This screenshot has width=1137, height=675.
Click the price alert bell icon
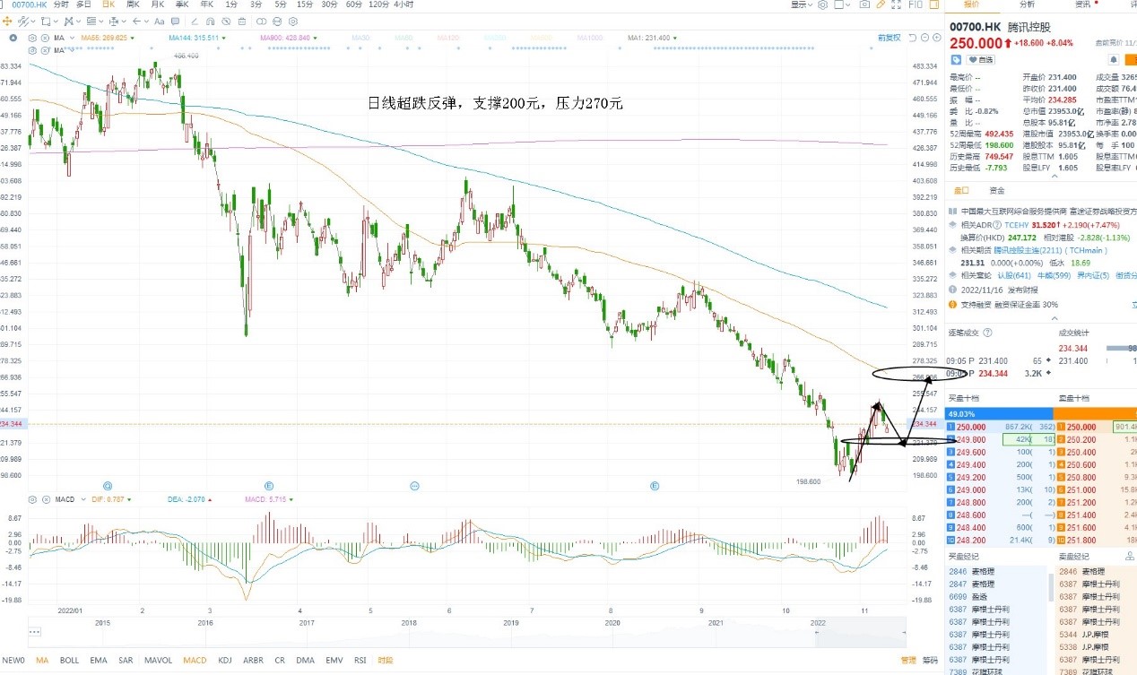[1114, 59]
